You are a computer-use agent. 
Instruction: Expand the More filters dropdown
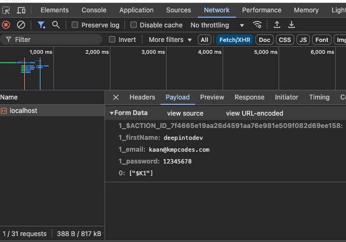click(x=170, y=40)
